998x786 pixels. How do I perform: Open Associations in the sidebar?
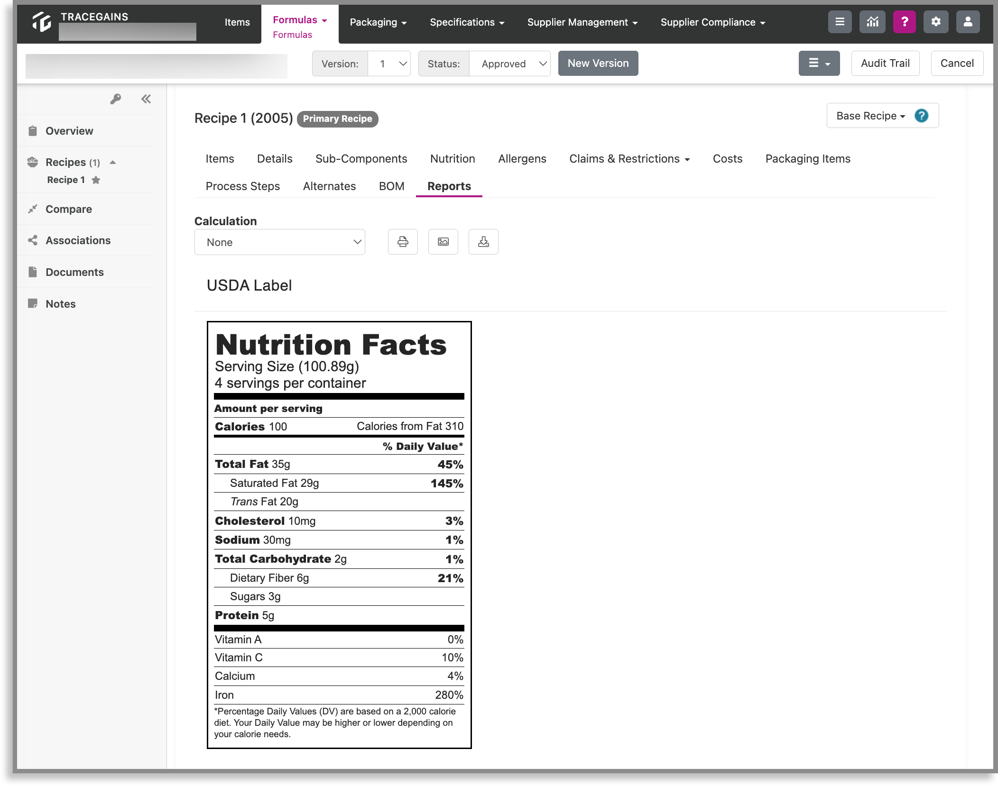(x=78, y=240)
